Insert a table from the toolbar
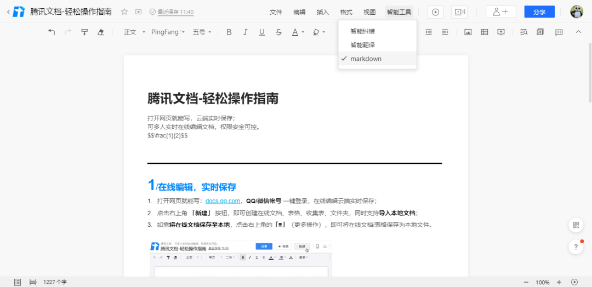The height and width of the screenshot is (287, 592). (485, 32)
